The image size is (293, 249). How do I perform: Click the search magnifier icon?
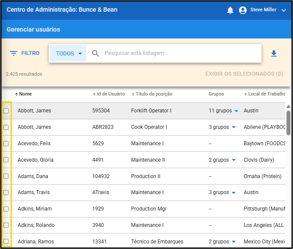(96, 54)
